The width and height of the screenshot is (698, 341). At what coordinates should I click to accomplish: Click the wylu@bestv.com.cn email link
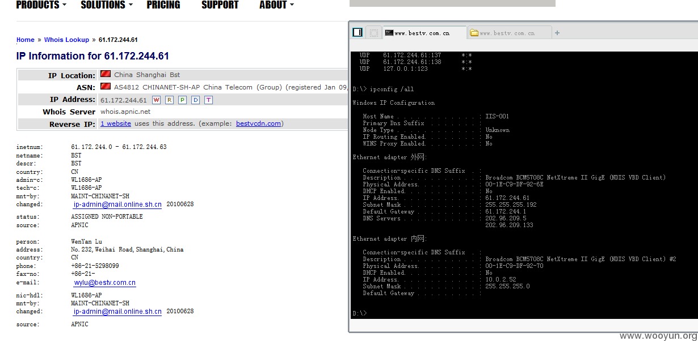click(104, 283)
